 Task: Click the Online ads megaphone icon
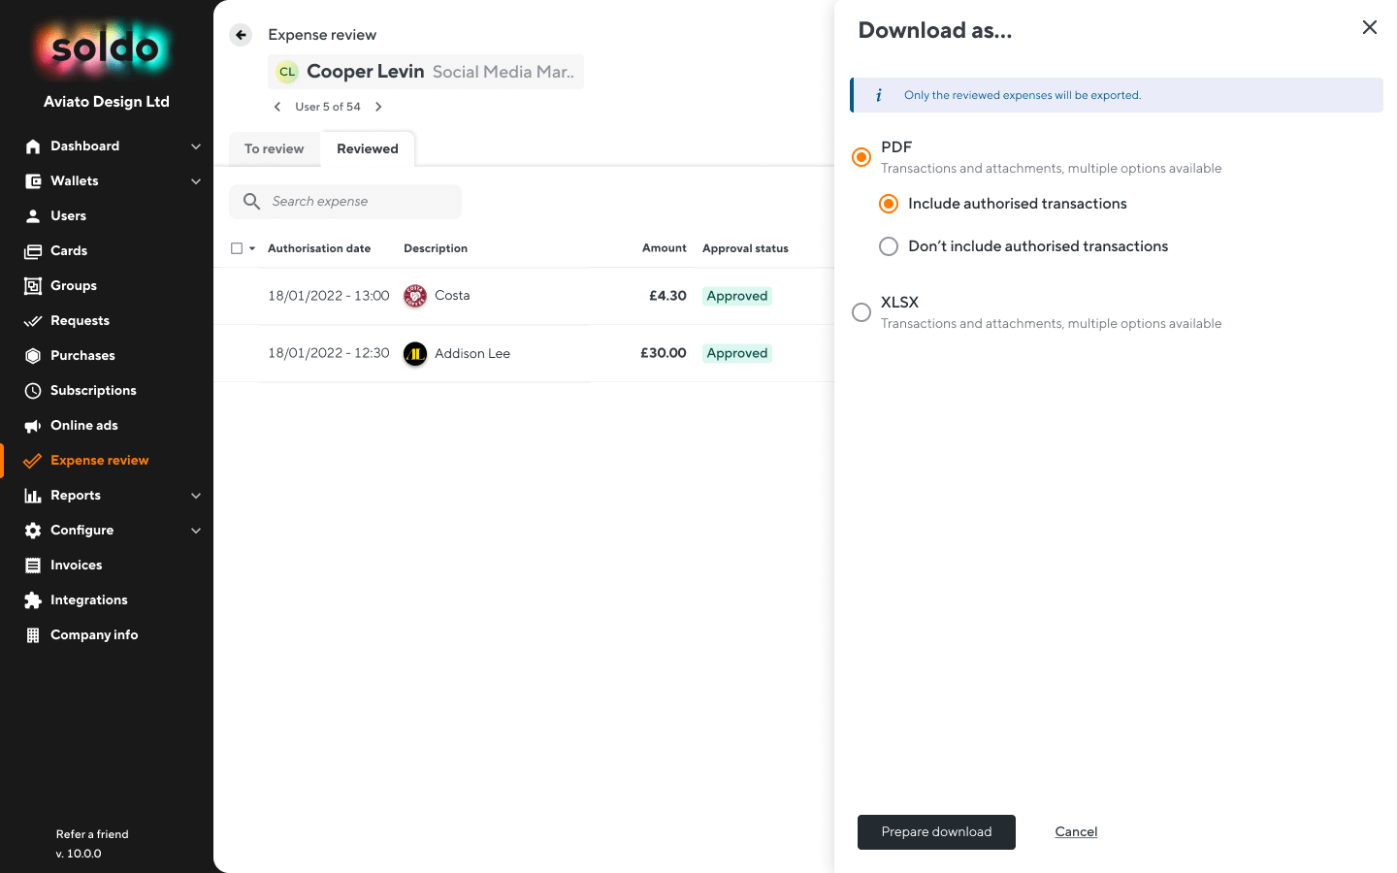[x=33, y=426]
